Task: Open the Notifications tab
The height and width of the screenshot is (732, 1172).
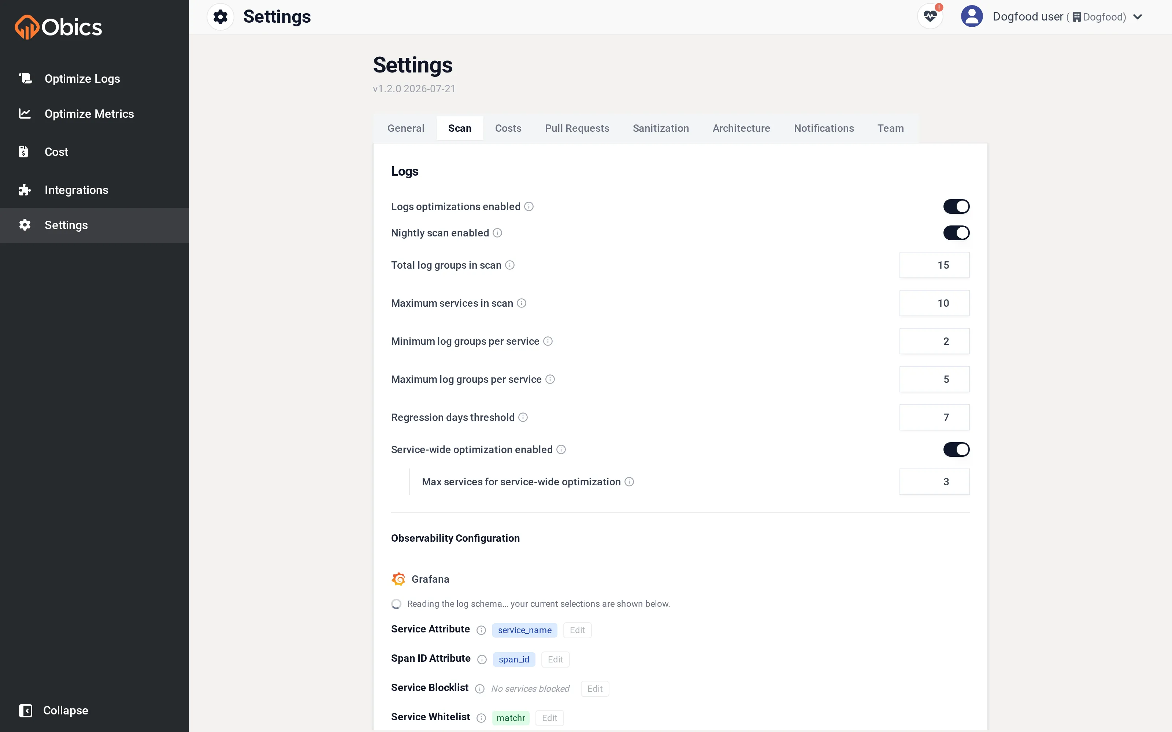Action: point(824,128)
